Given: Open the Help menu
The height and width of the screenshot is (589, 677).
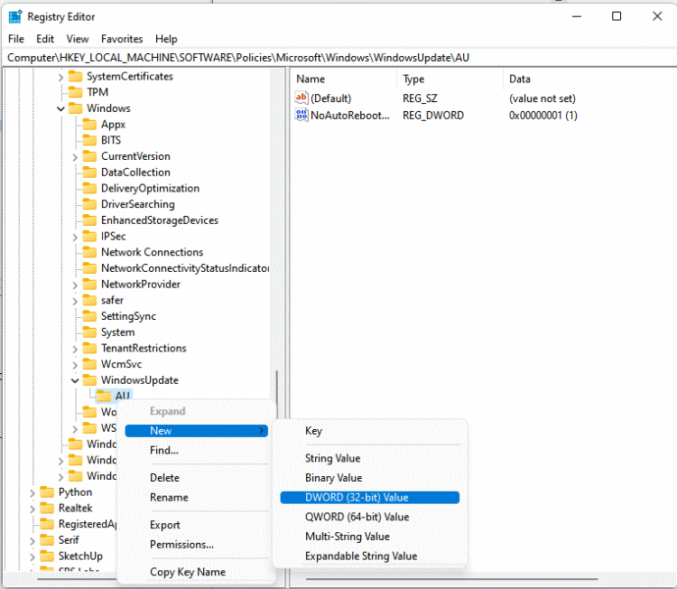Looking at the screenshot, I should [166, 39].
